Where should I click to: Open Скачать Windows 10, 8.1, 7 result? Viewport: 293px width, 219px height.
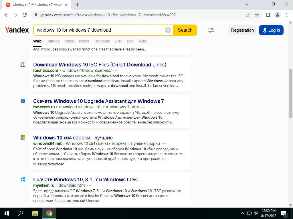pos(88,180)
